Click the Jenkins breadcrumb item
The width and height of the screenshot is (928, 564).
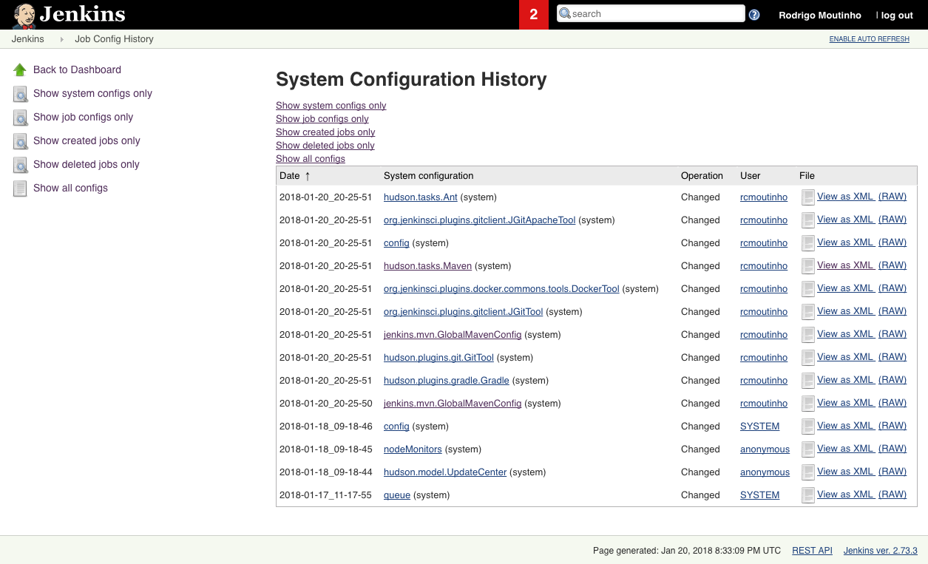tap(28, 39)
